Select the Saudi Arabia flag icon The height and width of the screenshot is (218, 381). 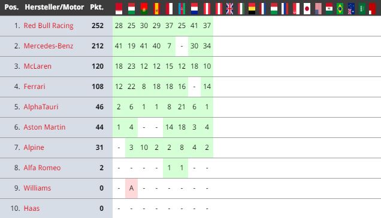(x=362, y=9)
